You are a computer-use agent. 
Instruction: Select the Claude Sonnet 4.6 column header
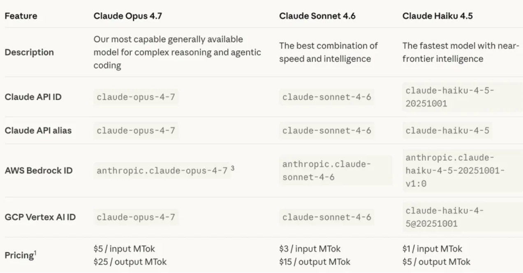pos(317,16)
